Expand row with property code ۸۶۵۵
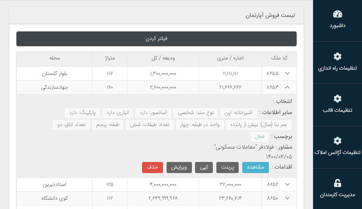The height and width of the screenshot is (209, 362). click(x=287, y=73)
